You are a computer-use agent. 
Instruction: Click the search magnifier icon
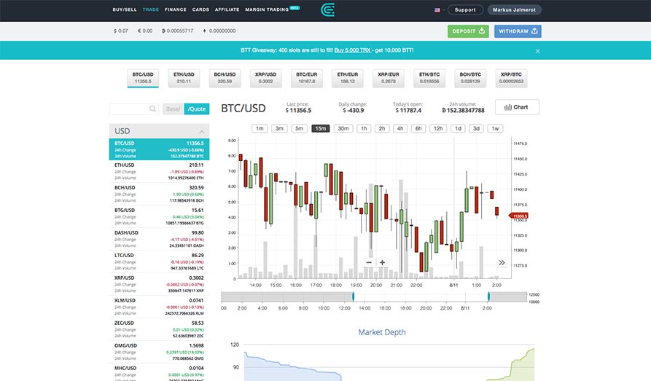click(152, 109)
